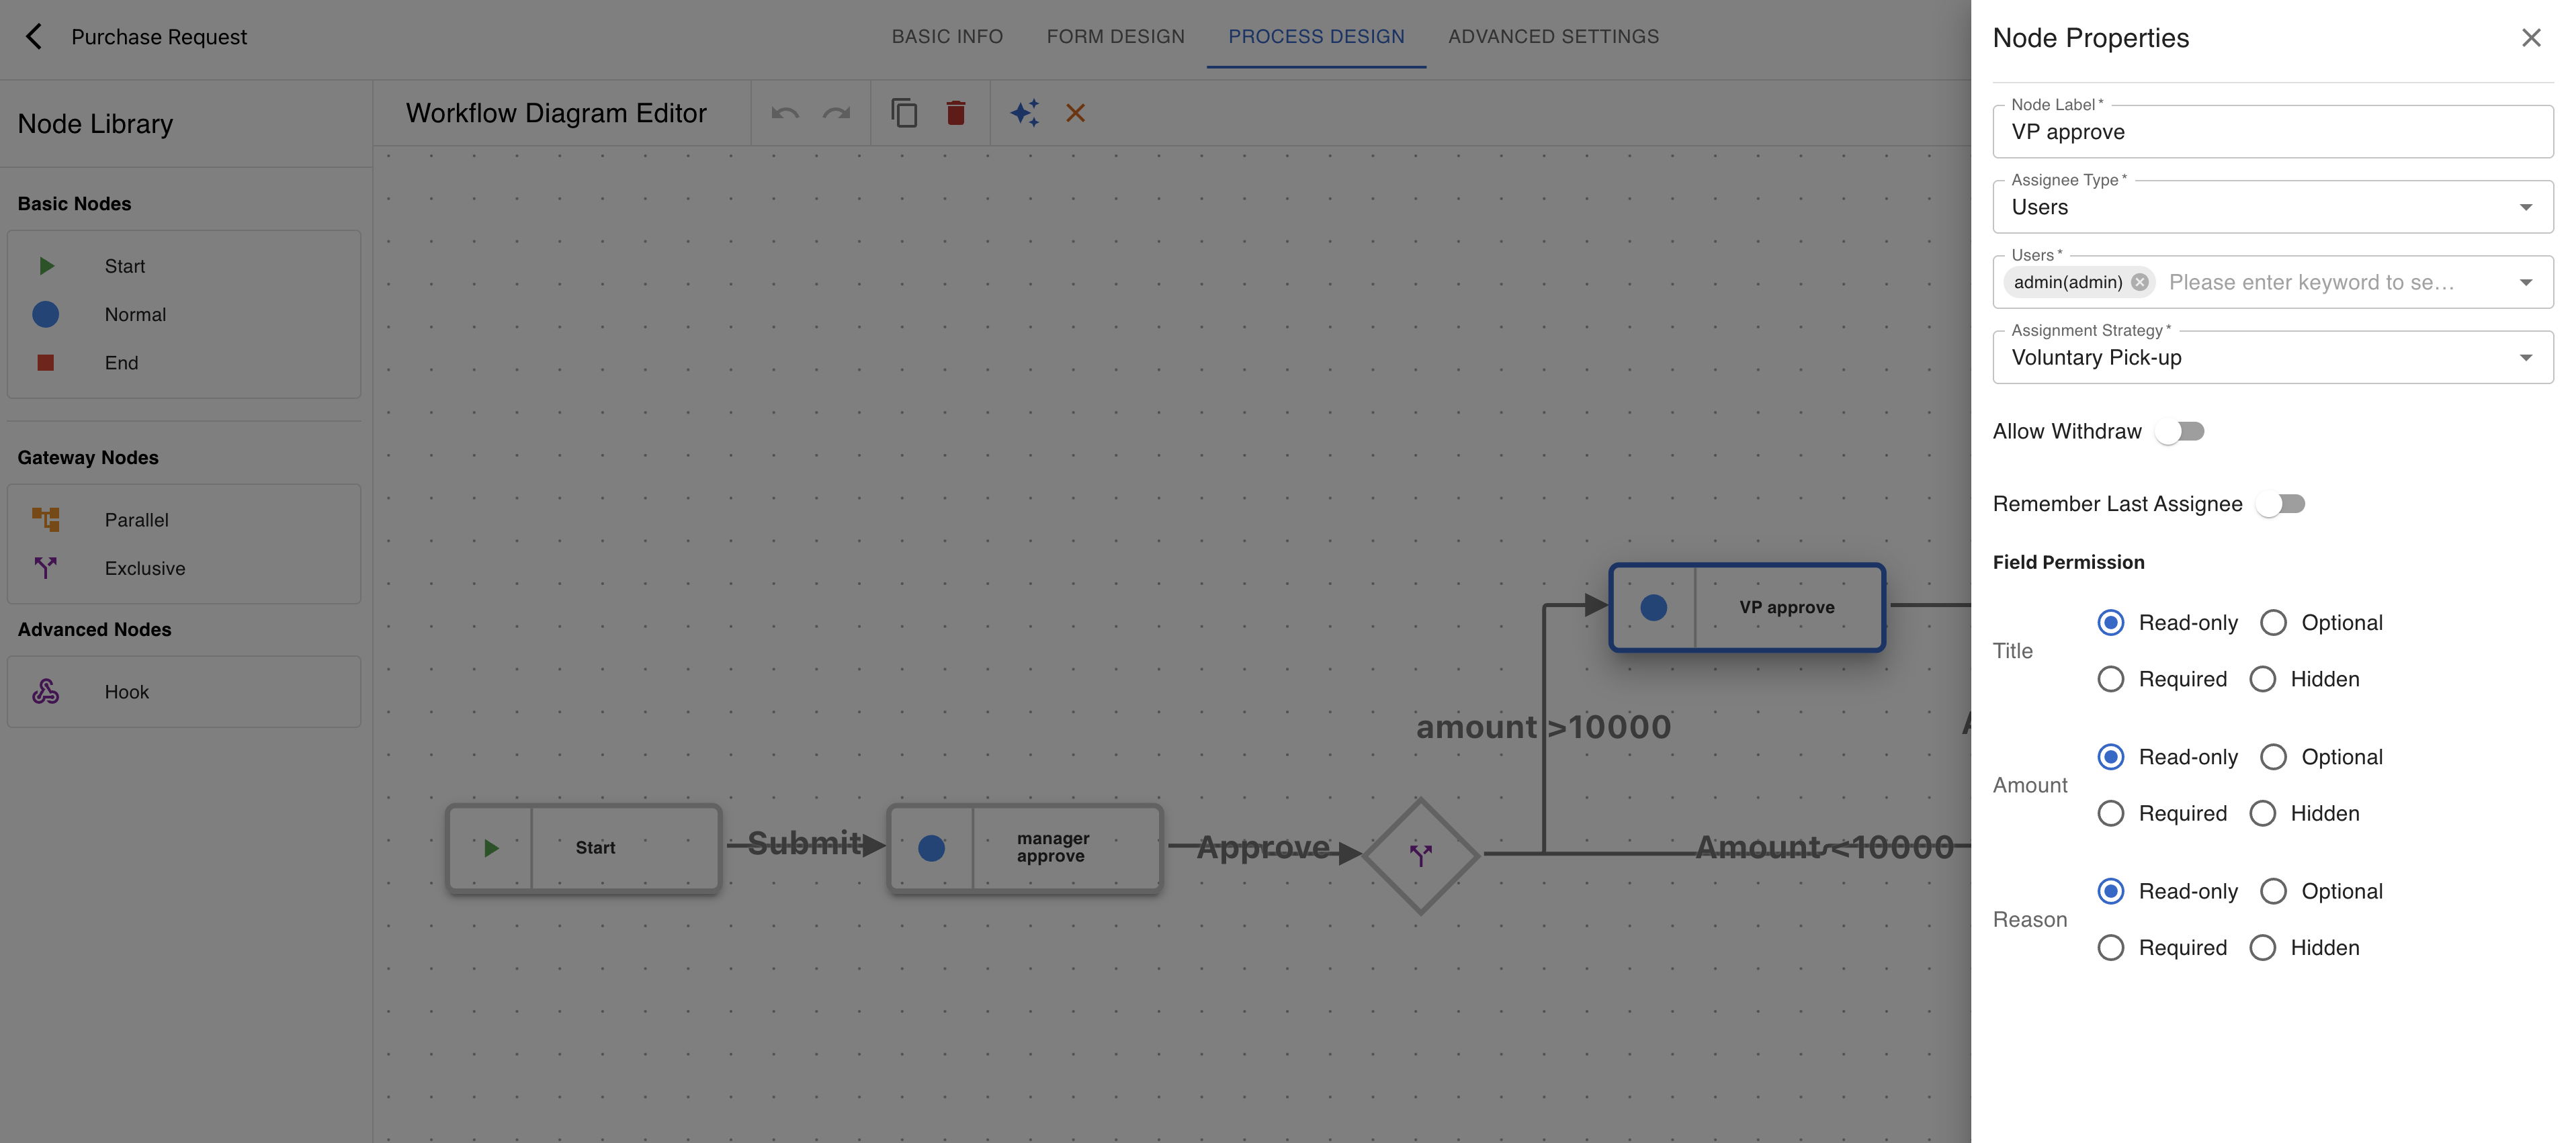The width and height of the screenshot is (2576, 1143).
Task: Open the ADVANCED SETTINGS tab
Action: (x=1553, y=37)
